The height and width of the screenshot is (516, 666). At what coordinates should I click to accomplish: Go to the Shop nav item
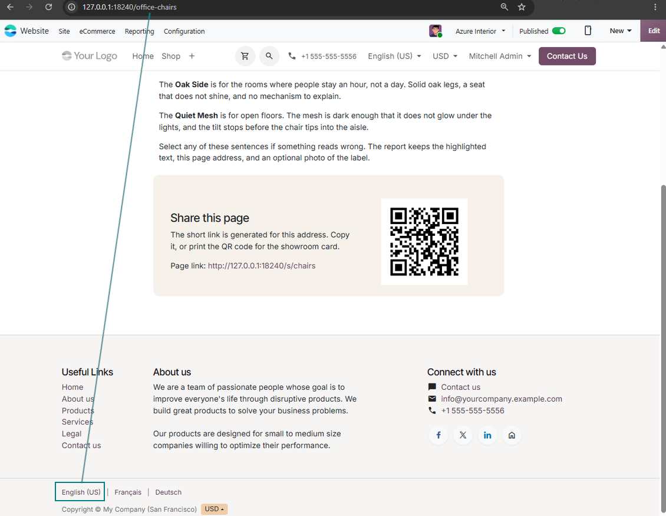click(171, 56)
